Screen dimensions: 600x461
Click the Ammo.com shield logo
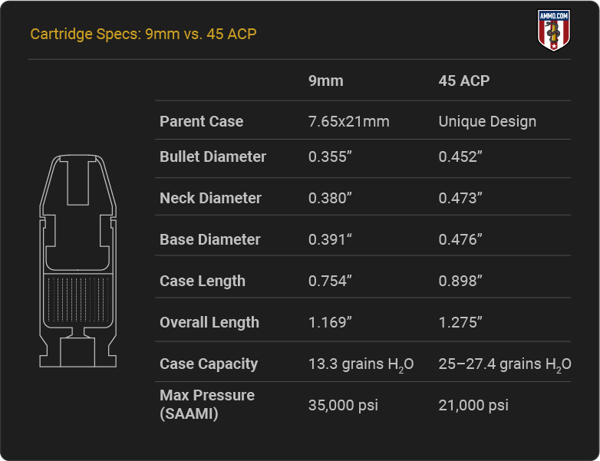[554, 30]
